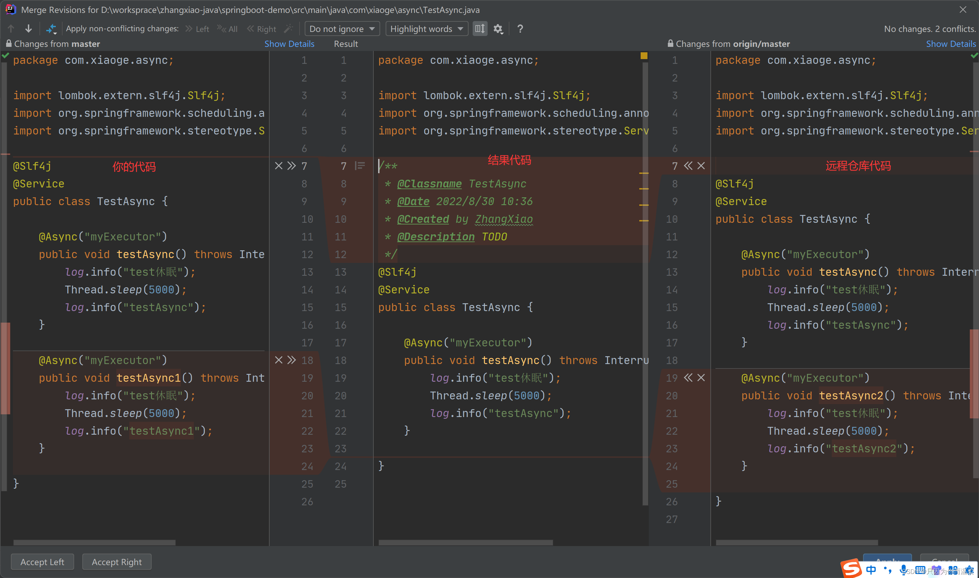The height and width of the screenshot is (578, 979).
Task: Click Accept Left button
Action: [42, 562]
